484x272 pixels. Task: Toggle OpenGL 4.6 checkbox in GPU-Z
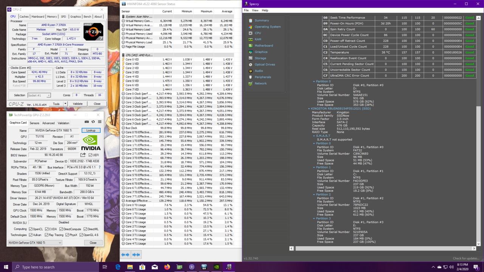[x=81, y=235]
